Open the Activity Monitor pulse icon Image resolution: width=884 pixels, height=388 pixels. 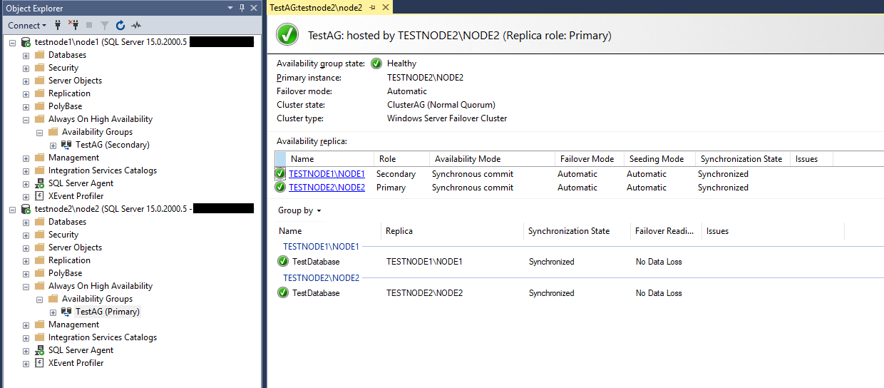[x=135, y=25]
